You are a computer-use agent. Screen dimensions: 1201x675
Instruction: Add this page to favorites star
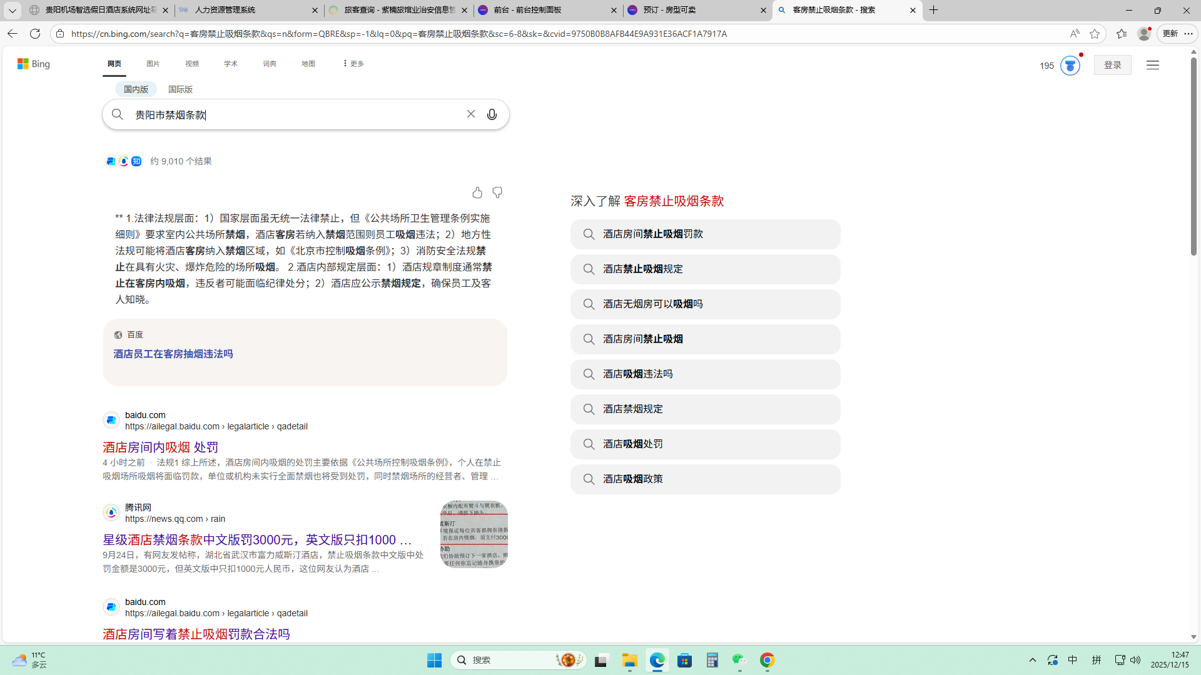tap(1094, 34)
